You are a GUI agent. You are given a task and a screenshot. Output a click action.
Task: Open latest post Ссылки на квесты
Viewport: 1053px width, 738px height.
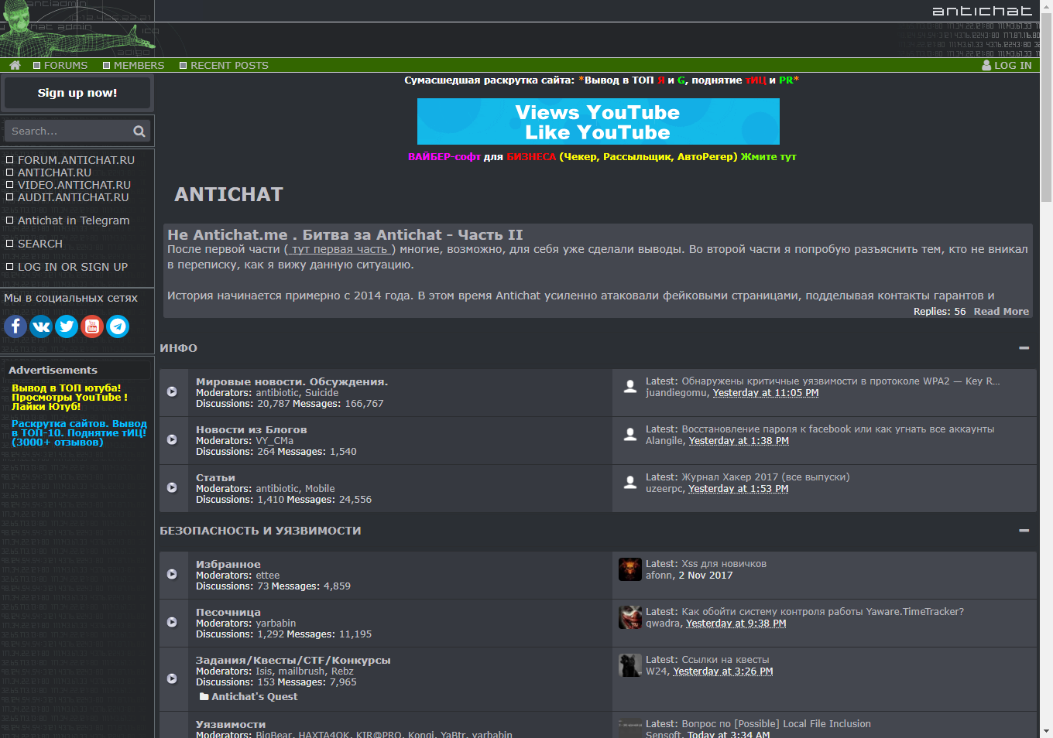point(725,660)
